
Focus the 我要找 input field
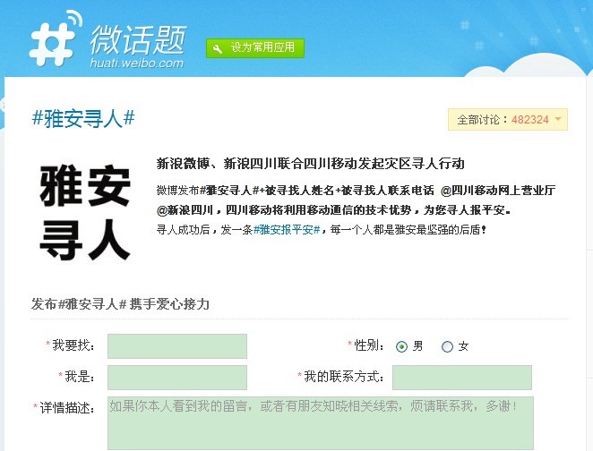[x=177, y=346]
